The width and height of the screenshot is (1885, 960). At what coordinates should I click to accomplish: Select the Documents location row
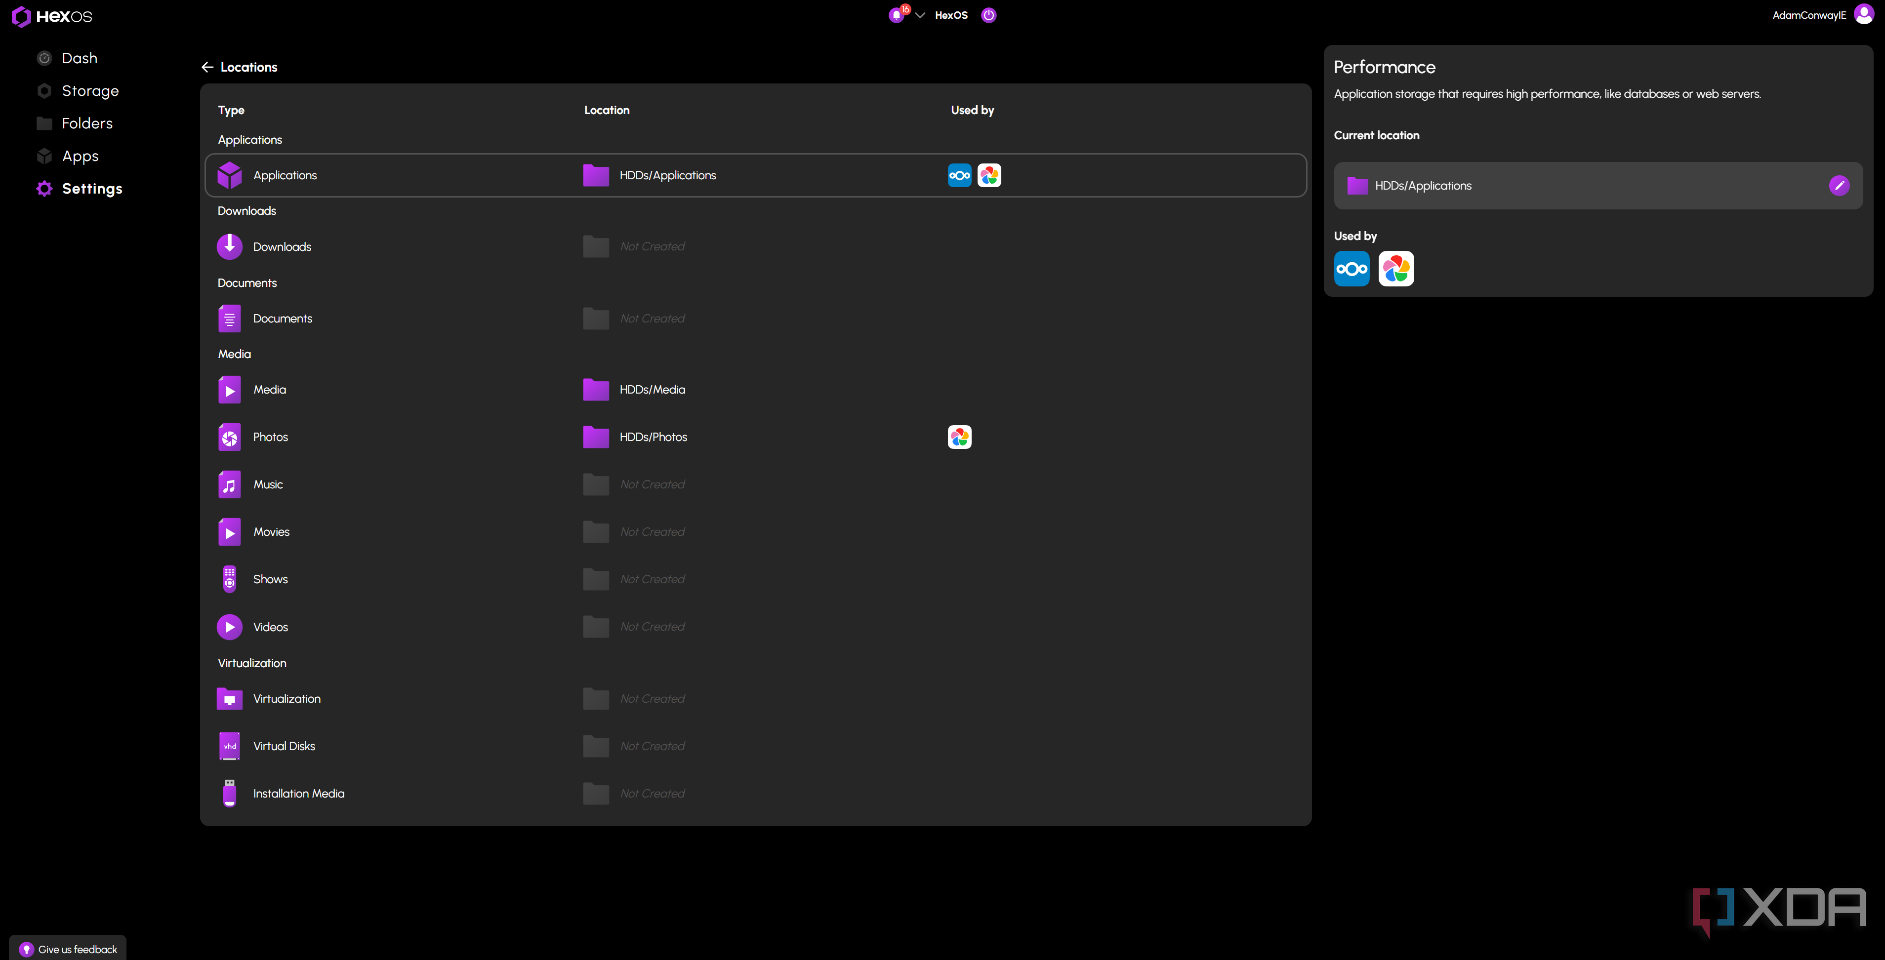pos(755,319)
